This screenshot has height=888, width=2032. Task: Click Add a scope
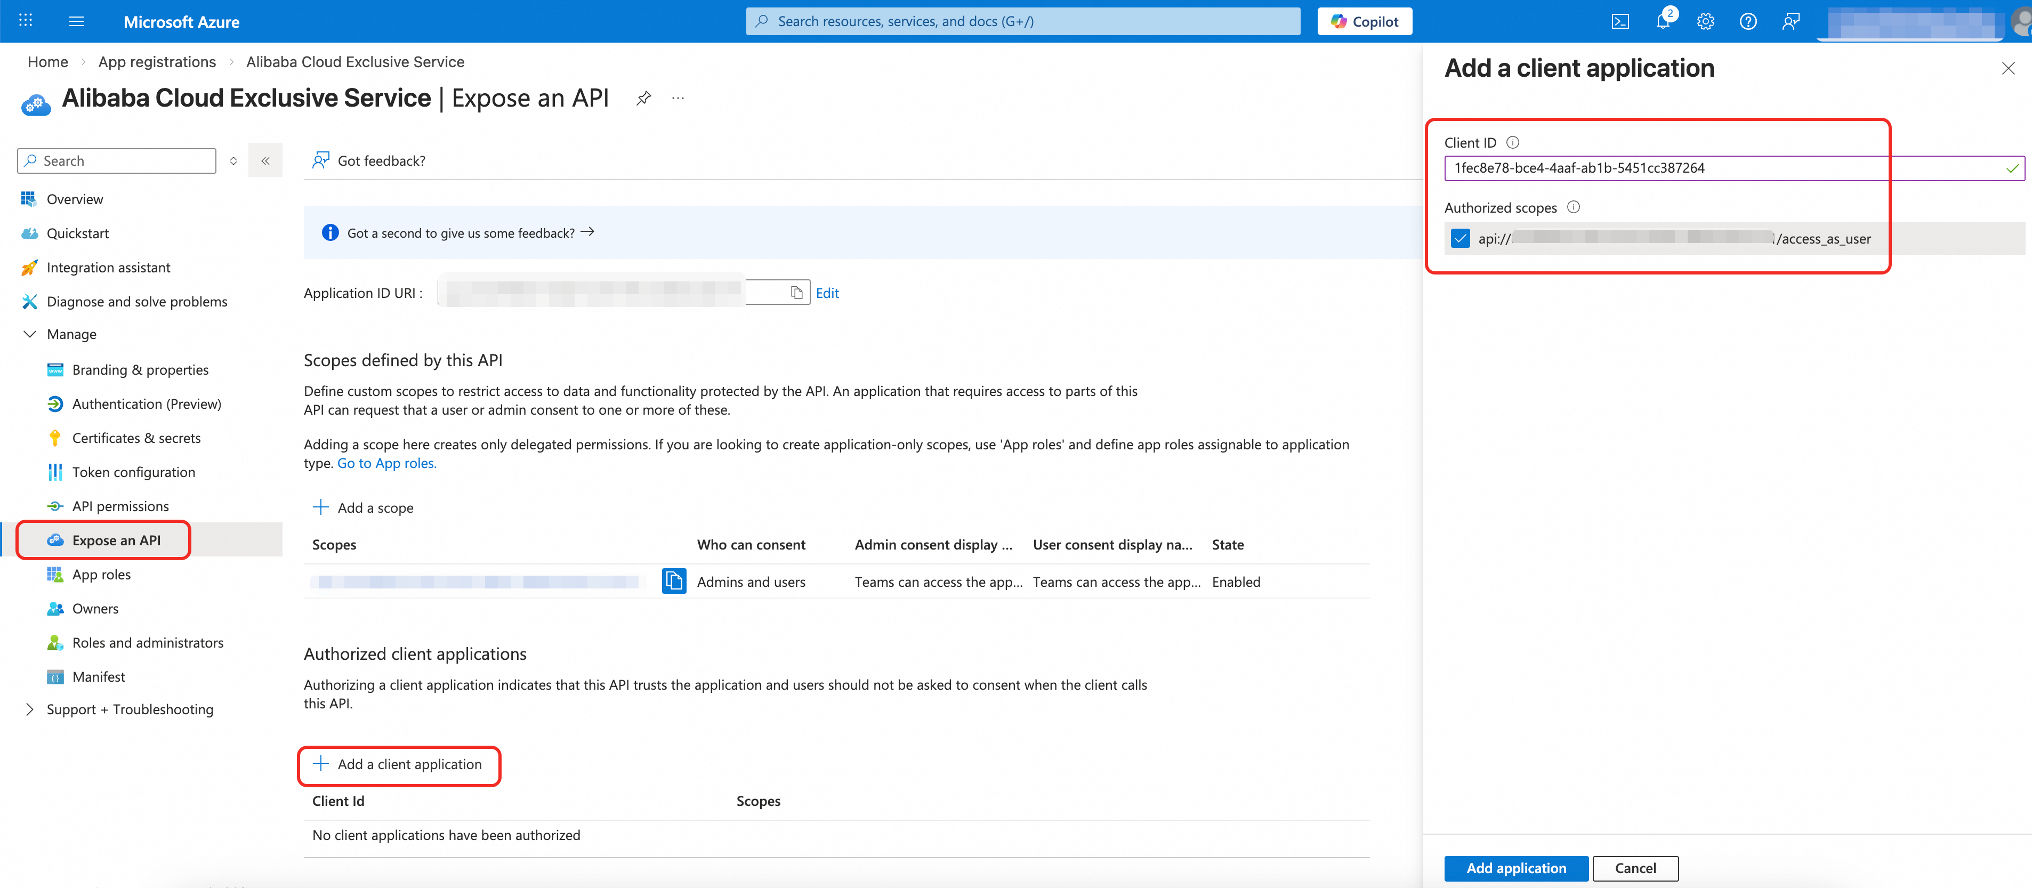tap(364, 508)
